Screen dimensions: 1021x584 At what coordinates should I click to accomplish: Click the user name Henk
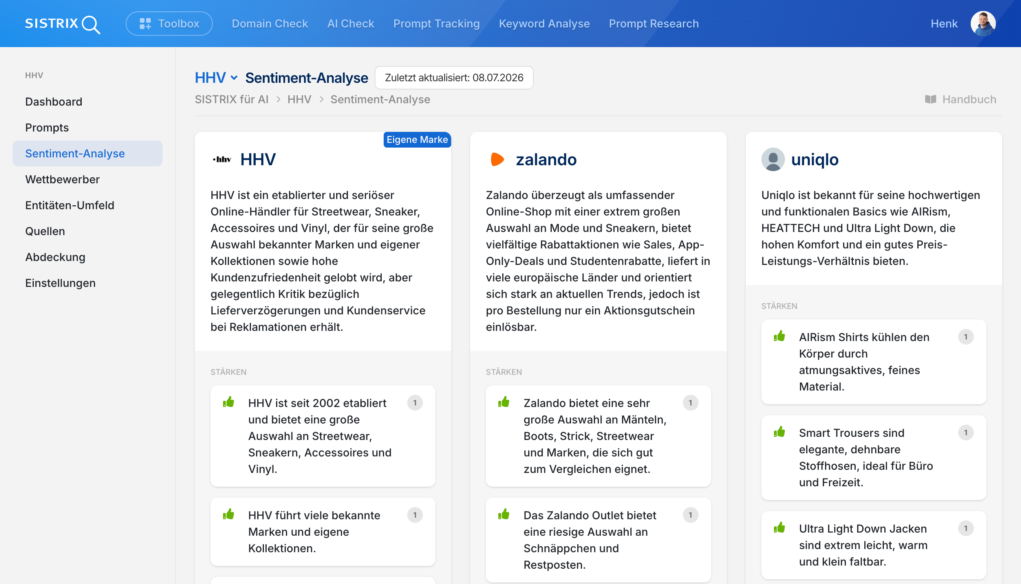click(944, 24)
